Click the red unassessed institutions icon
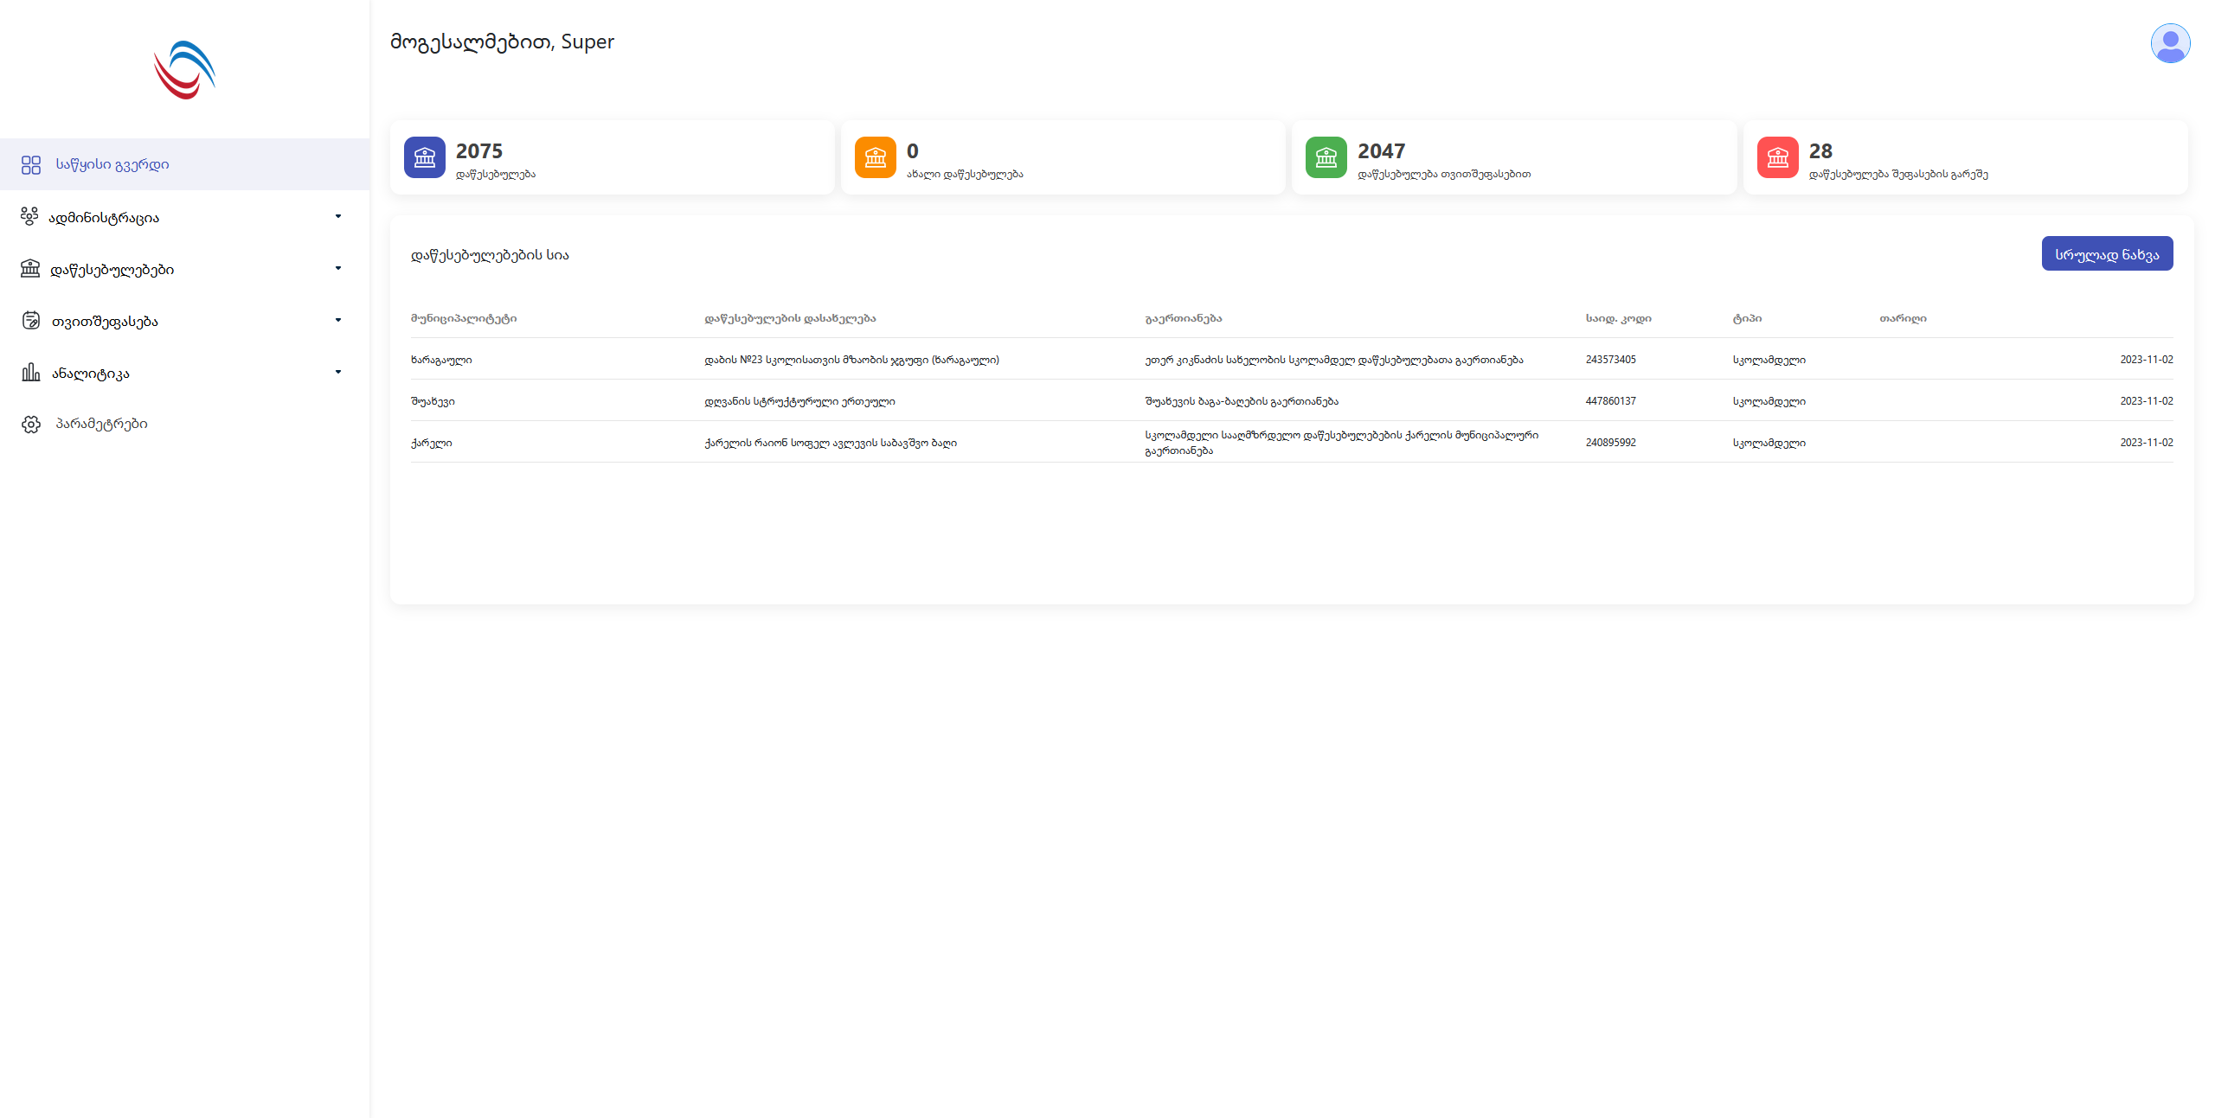The image size is (2215, 1118). point(1777,157)
